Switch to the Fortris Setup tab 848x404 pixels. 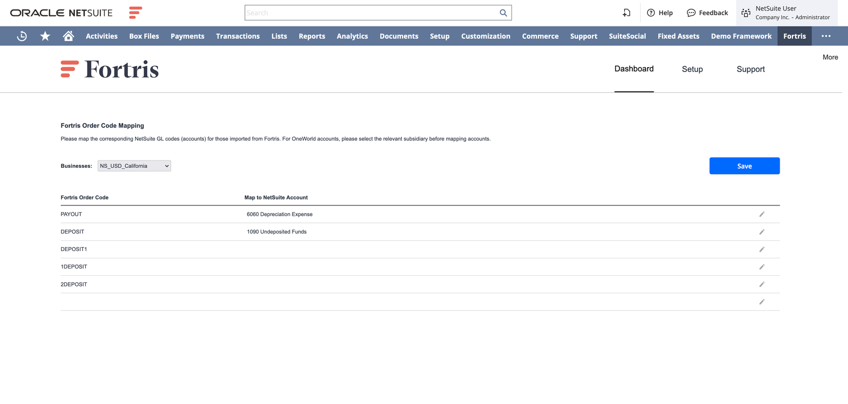[x=692, y=69]
